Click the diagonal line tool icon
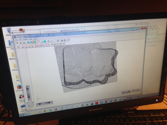The width and height of the screenshot is (167, 125). point(51,41)
